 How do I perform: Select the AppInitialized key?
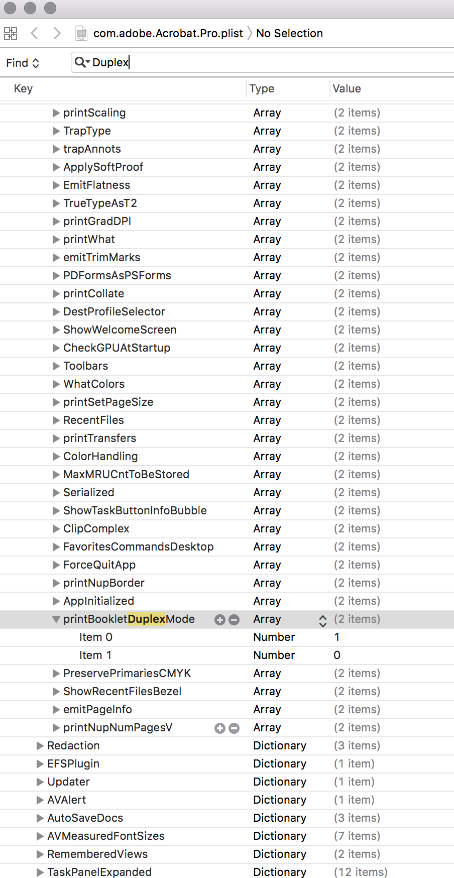click(x=98, y=601)
